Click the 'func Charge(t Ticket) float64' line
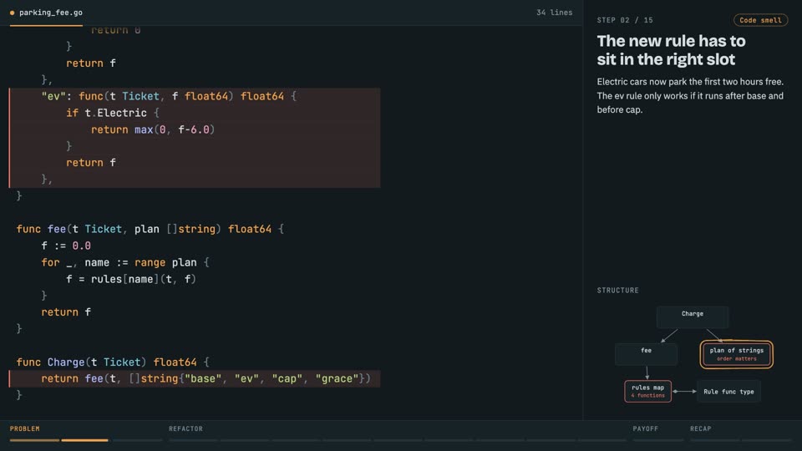Viewport: 802px width, 451px height. click(113, 362)
